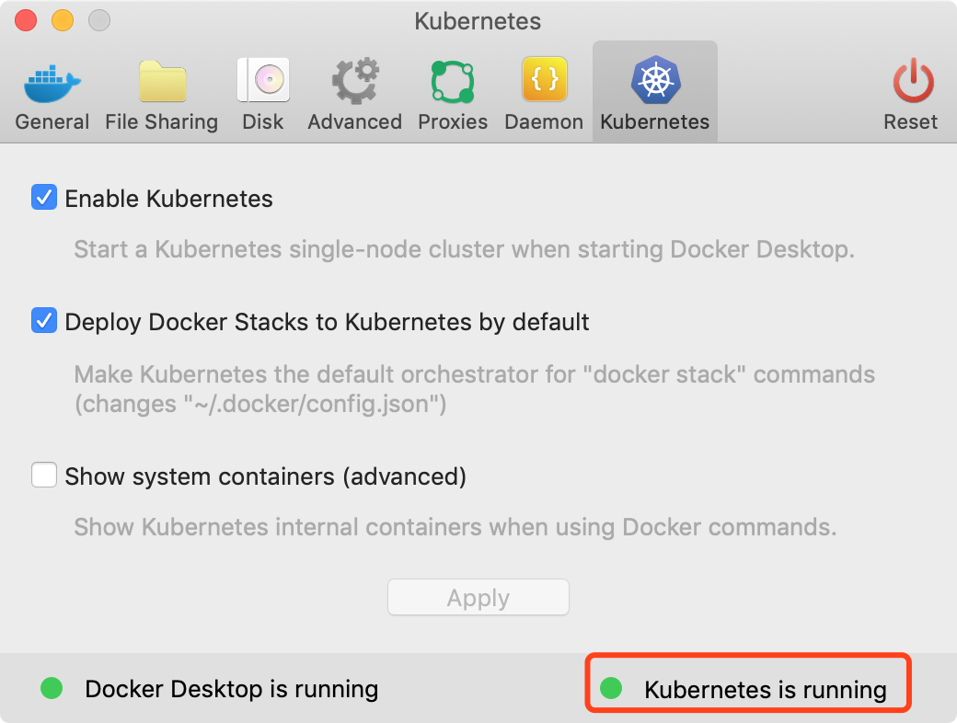
Task: Switch to the Advanced tab label
Action: pos(355,122)
